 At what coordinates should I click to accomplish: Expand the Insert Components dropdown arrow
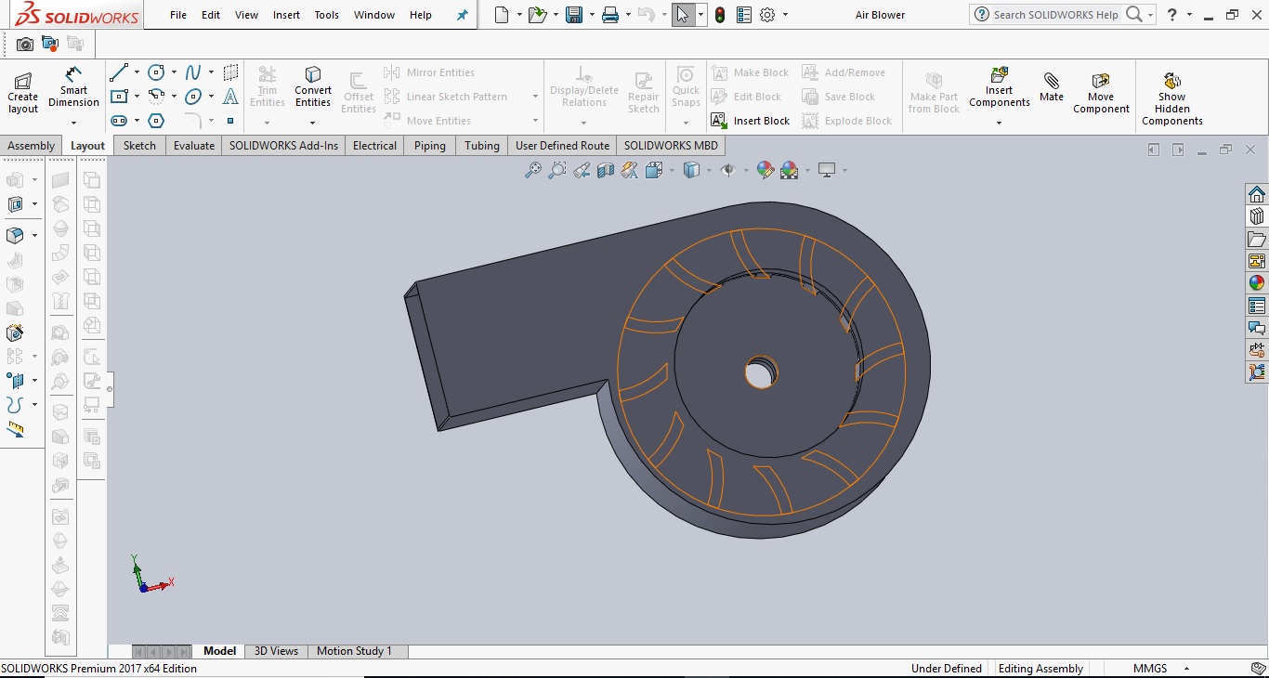[1000, 122]
